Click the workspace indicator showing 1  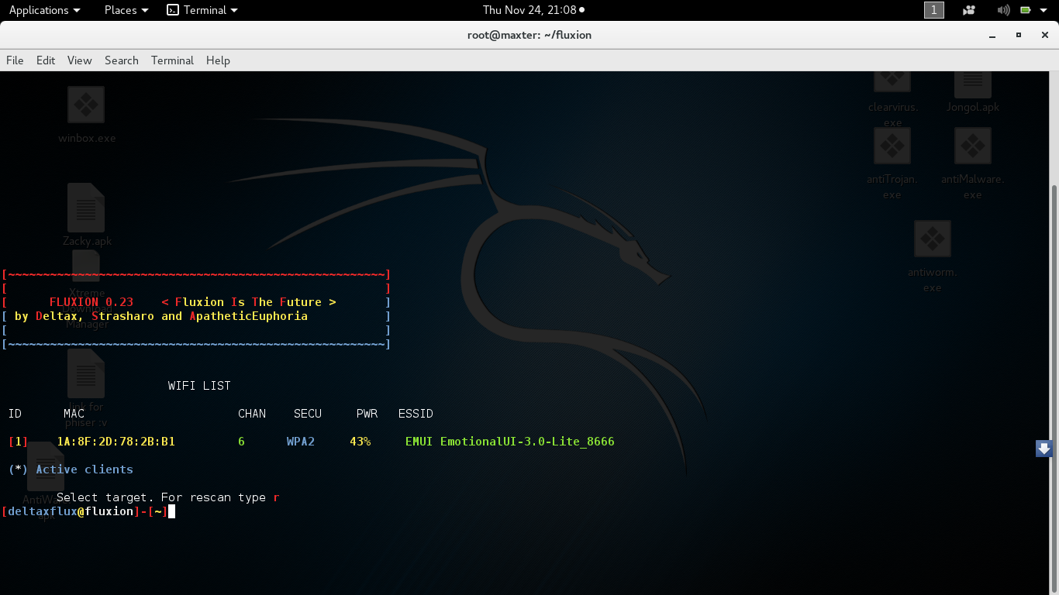pyautogui.click(x=934, y=10)
